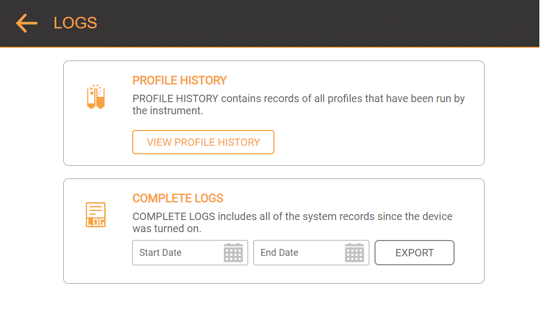Go back using the orange arrow
542x330 pixels.
[x=26, y=23]
